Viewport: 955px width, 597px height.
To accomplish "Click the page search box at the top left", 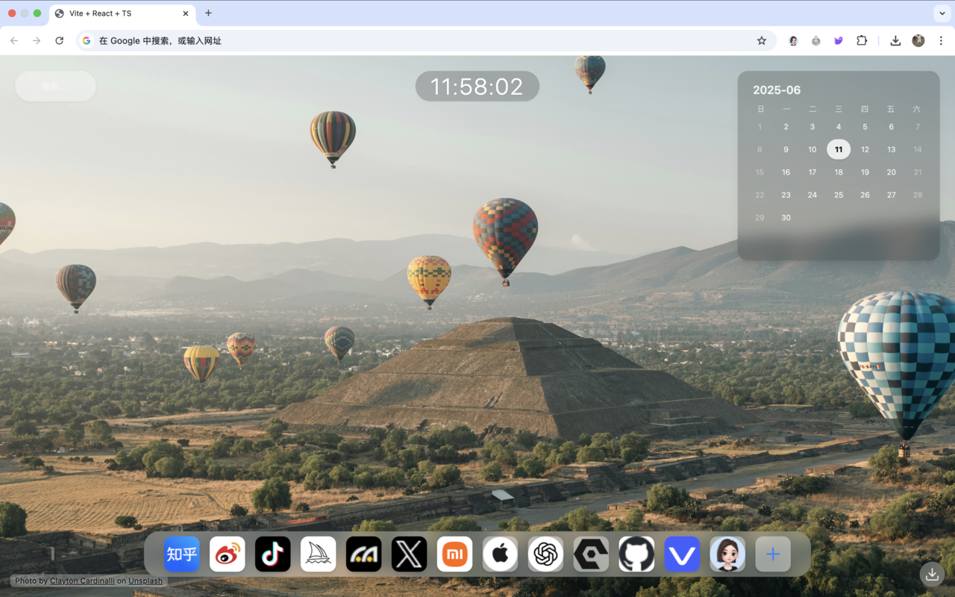I will (55, 86).
